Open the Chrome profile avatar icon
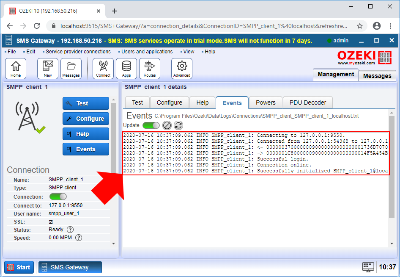 point(376,26)
